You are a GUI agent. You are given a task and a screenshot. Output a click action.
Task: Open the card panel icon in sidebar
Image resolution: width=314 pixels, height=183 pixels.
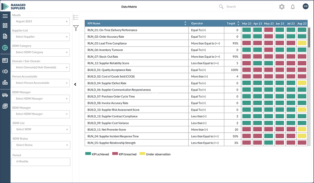pyautogui.click(x=5, y=60)
